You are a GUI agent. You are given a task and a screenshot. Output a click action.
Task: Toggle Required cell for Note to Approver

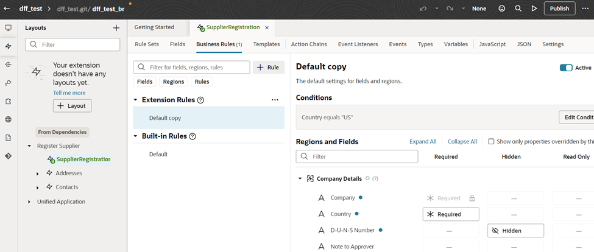[x=451, y=246]
